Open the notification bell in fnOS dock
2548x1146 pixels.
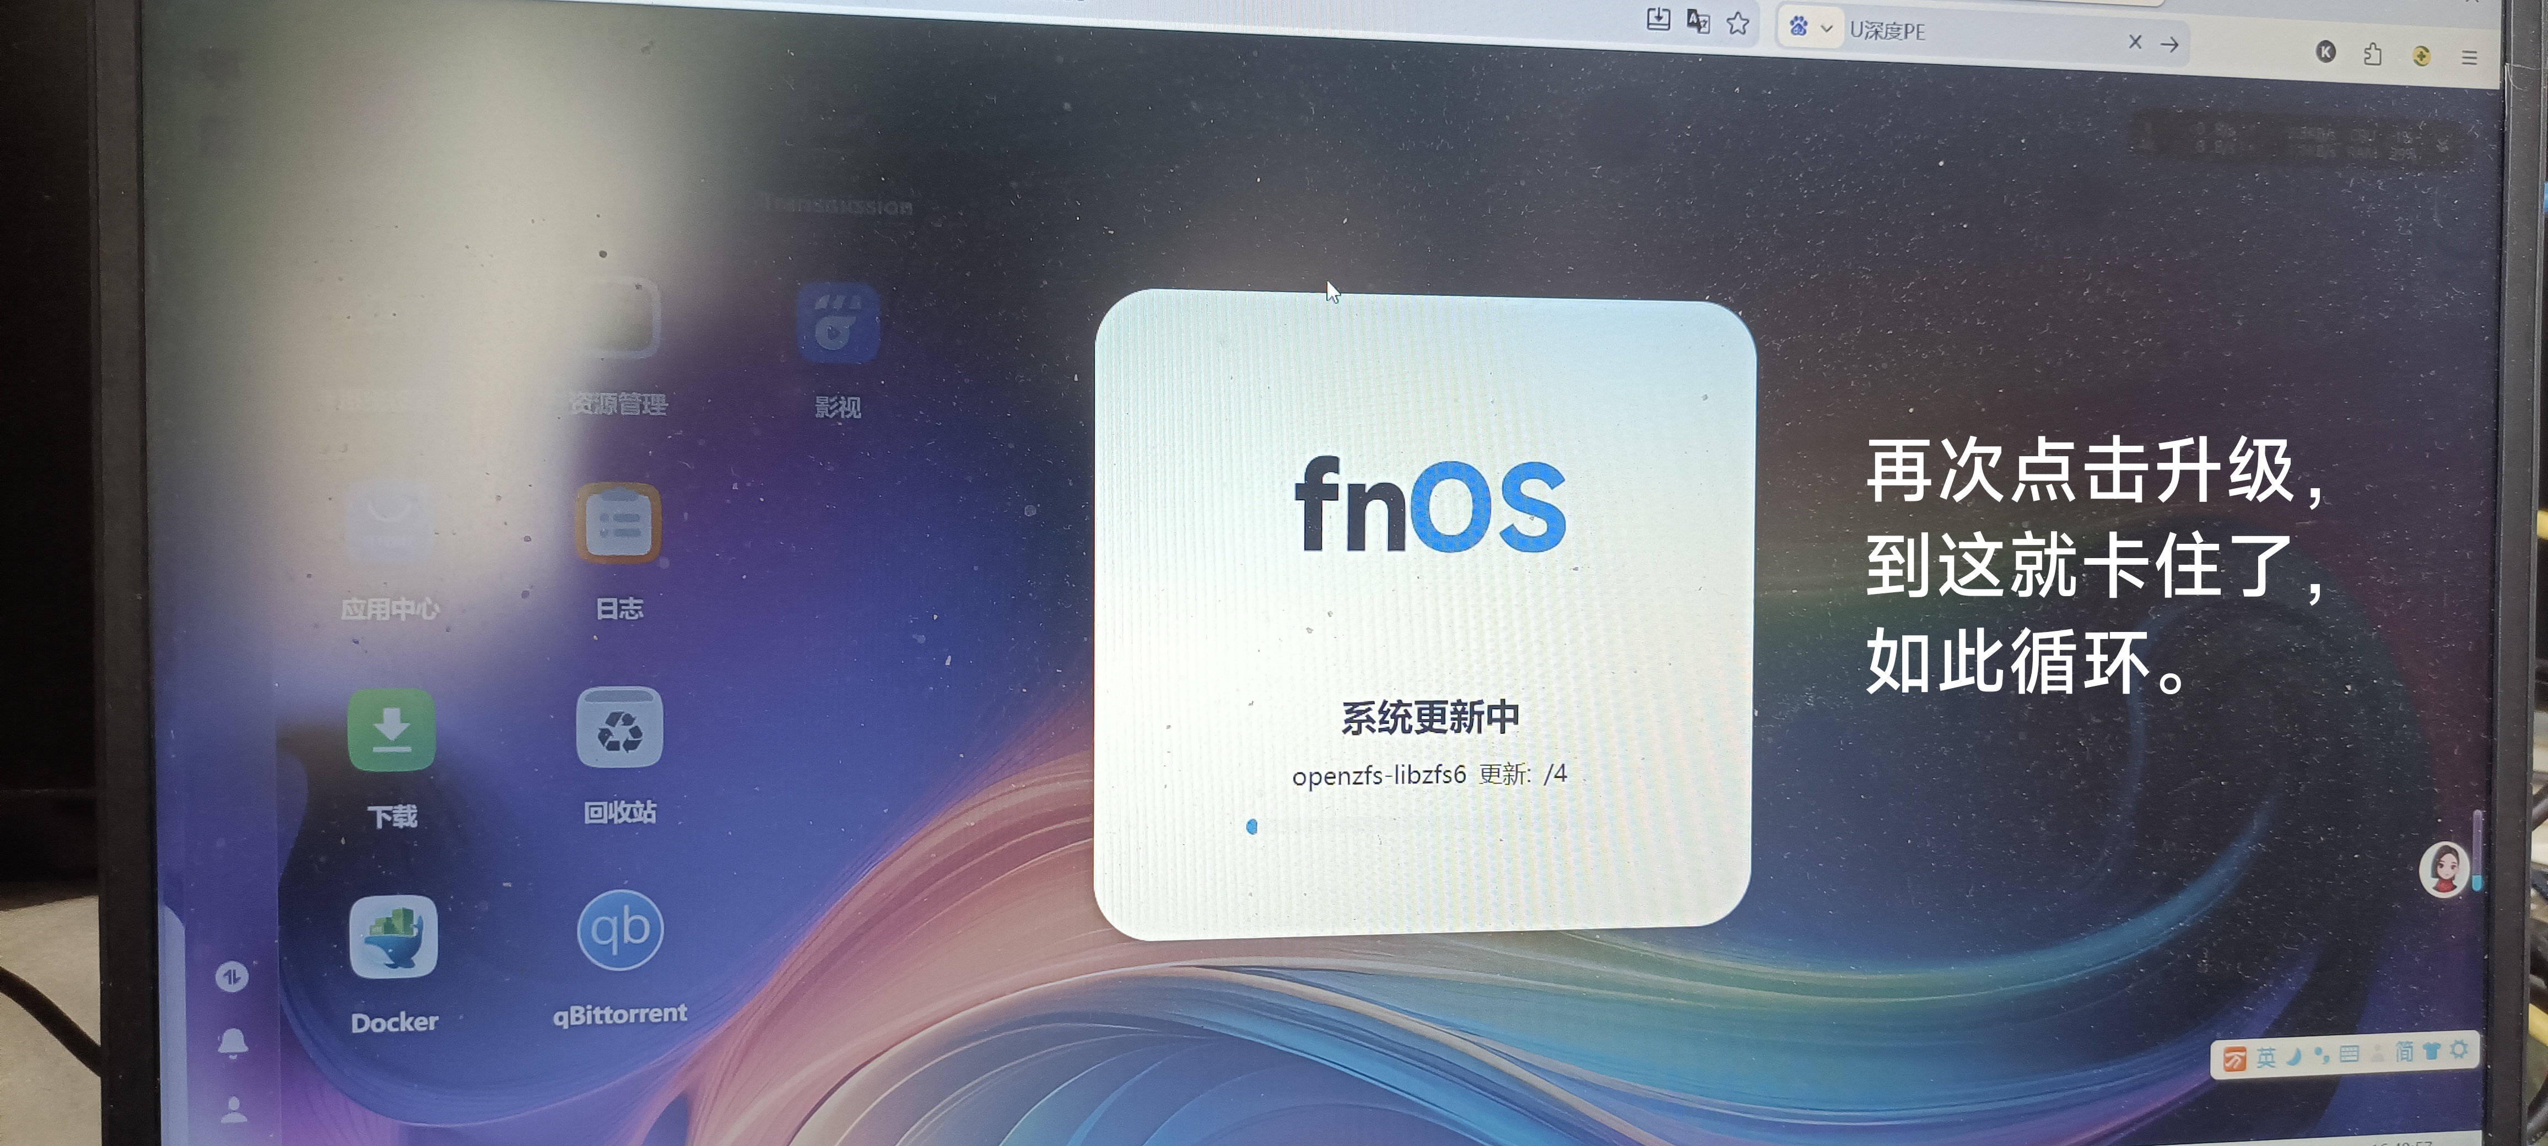pyautogui.click(x=233, y=1043)
